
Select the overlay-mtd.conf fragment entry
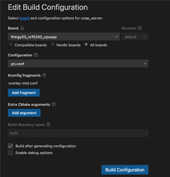click(x=23, y=83)
